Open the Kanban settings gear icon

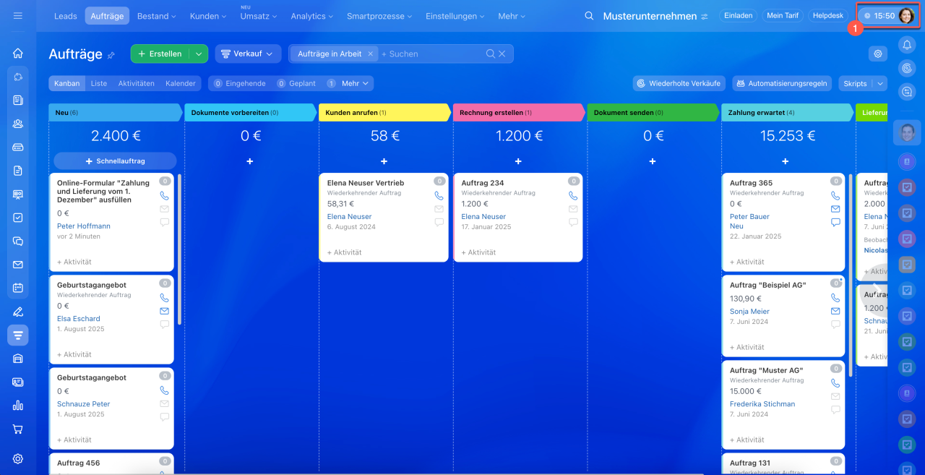click(878, 54)
